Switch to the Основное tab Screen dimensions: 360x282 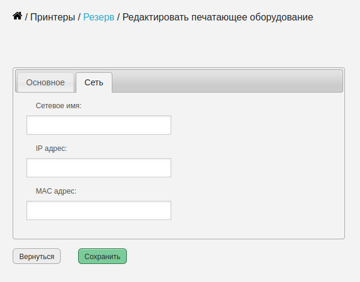point(46,82)
